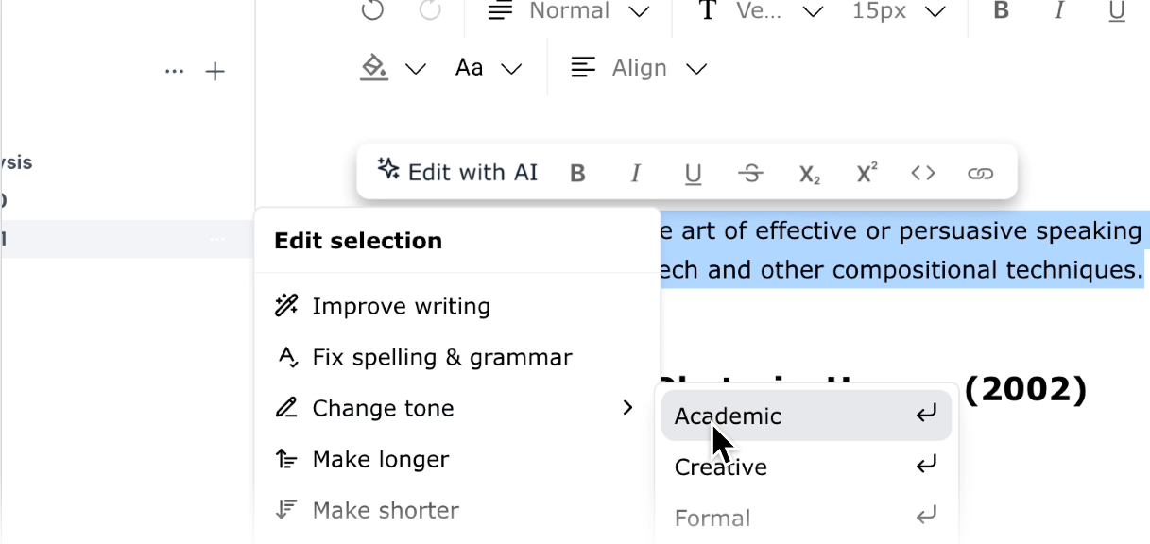This screenshot has width=1150, height=544.
Task: Open the sidebar three-dots options menu
Action: coord(174,72)
